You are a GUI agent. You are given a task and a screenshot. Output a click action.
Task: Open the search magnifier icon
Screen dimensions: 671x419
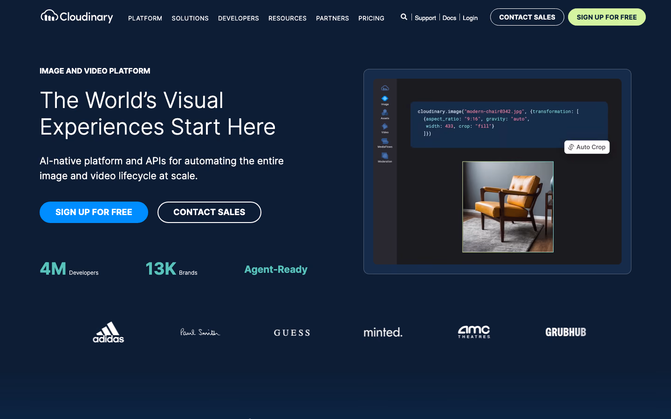tap(404, 17)
